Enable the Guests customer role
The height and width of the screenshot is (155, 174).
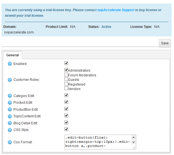tap(66, 79)
